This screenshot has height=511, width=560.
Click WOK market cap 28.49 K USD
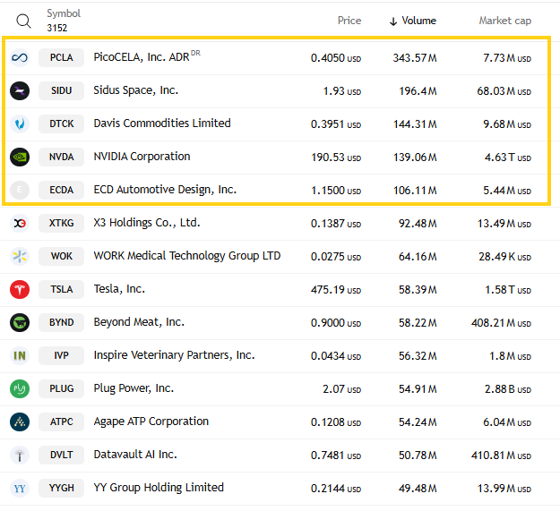point(505,256)
